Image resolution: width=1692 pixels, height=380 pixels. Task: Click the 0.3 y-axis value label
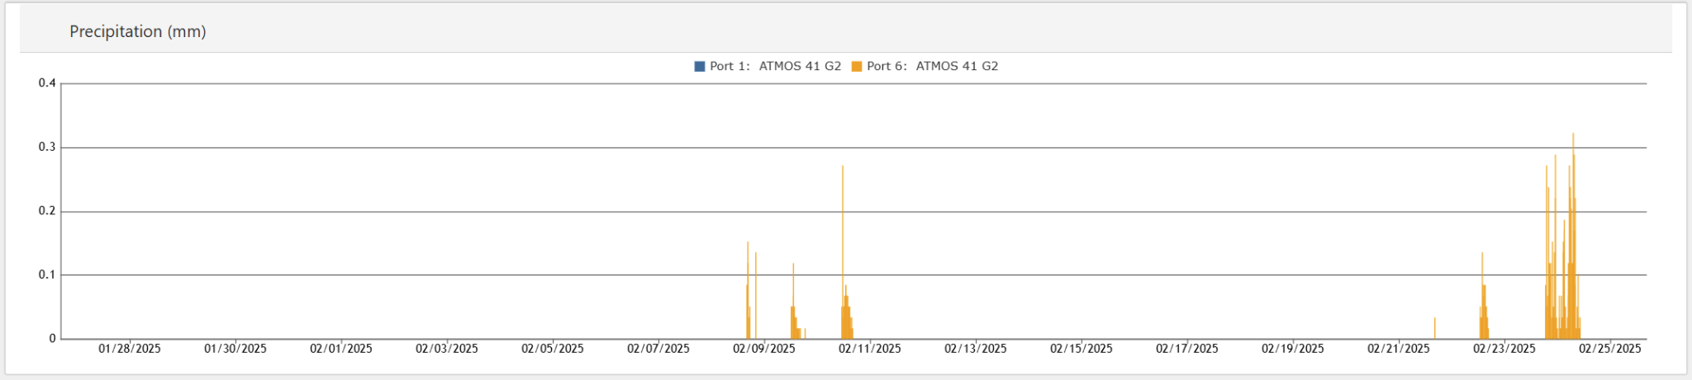click(47, 148)
